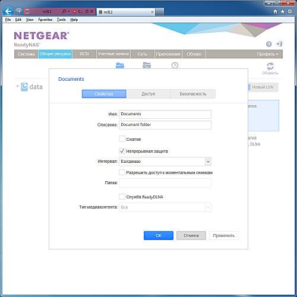Collapse the data volume tree arrow
The image size is (297, 297).
(x=17, y=86)
